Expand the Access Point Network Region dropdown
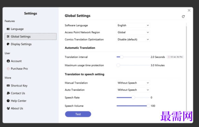This screenshot has width=199, height=127. click(133, 32)
